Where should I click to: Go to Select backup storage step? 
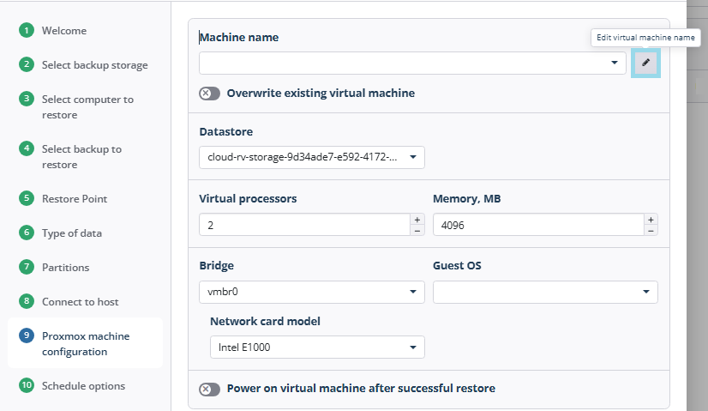[x=95, y=65]
